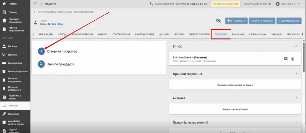The height and width of the screenshot is (133, 306).
Task: Switch to the Діагнози tab
Action: 164,34
